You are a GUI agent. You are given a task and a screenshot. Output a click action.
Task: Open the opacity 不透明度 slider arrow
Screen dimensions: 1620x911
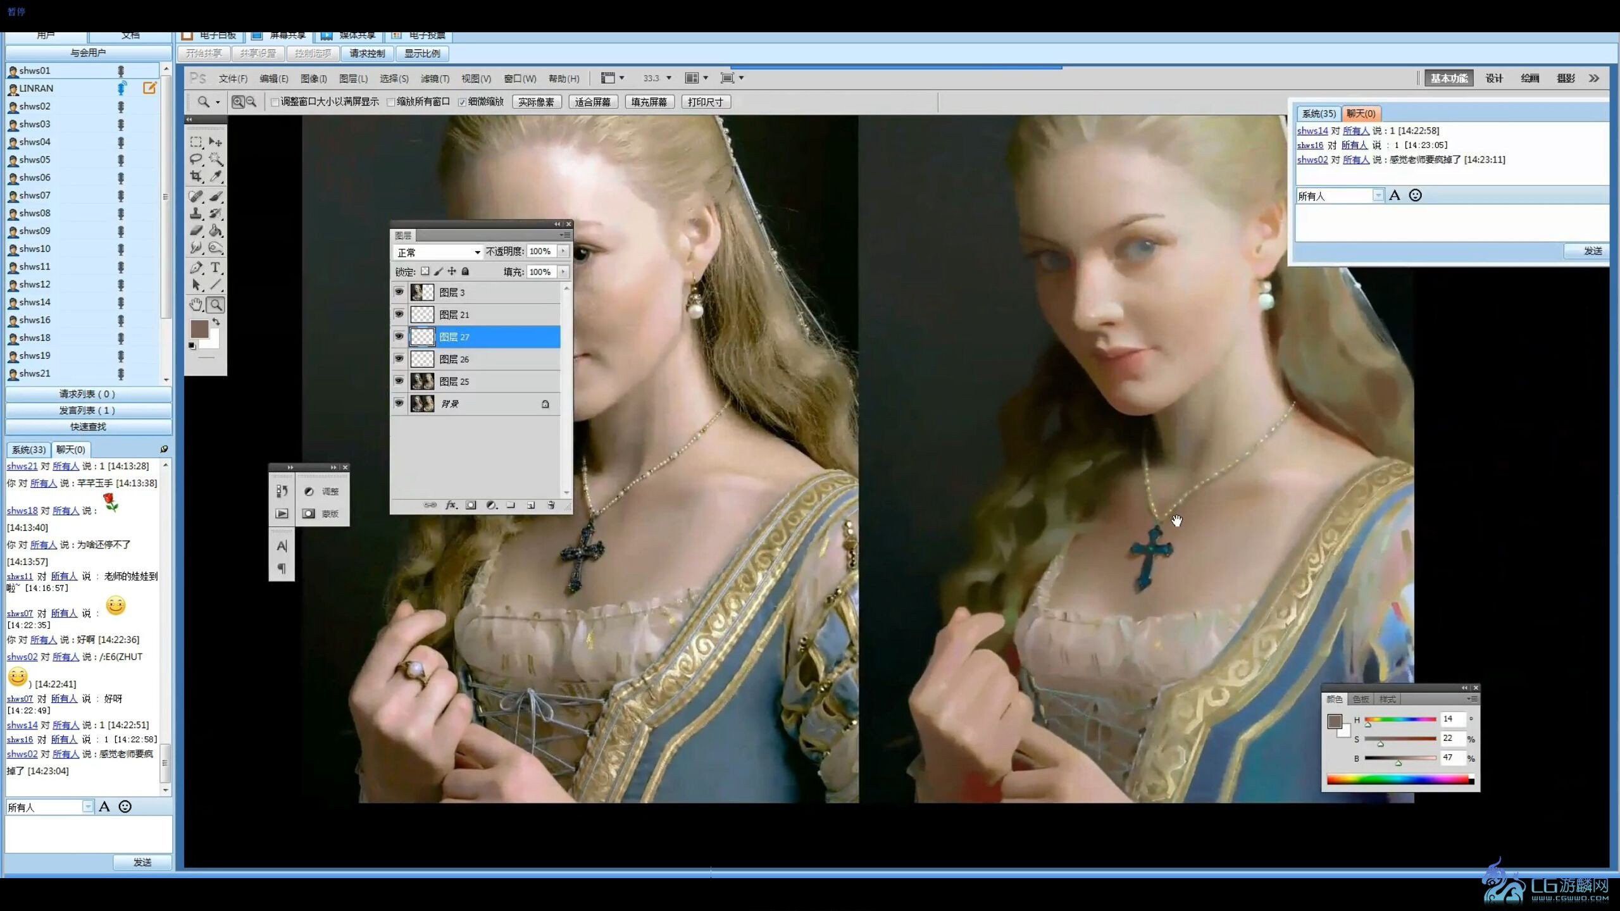563,251
